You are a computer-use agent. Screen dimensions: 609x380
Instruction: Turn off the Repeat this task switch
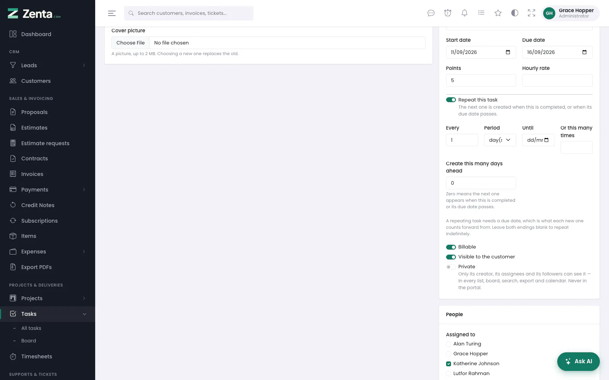(451, 100)
